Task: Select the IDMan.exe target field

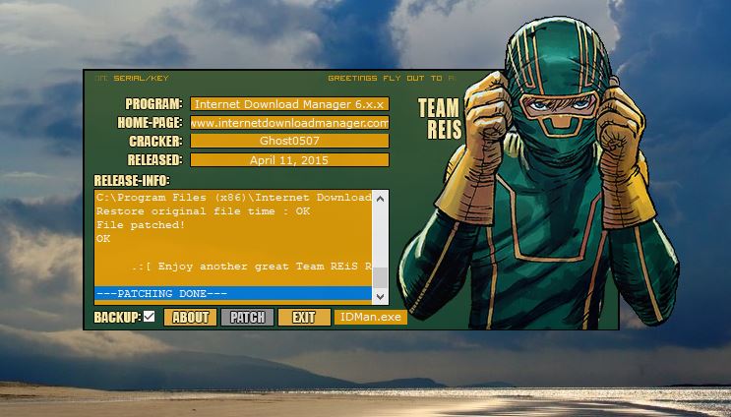Action: (x=371, y=318)
